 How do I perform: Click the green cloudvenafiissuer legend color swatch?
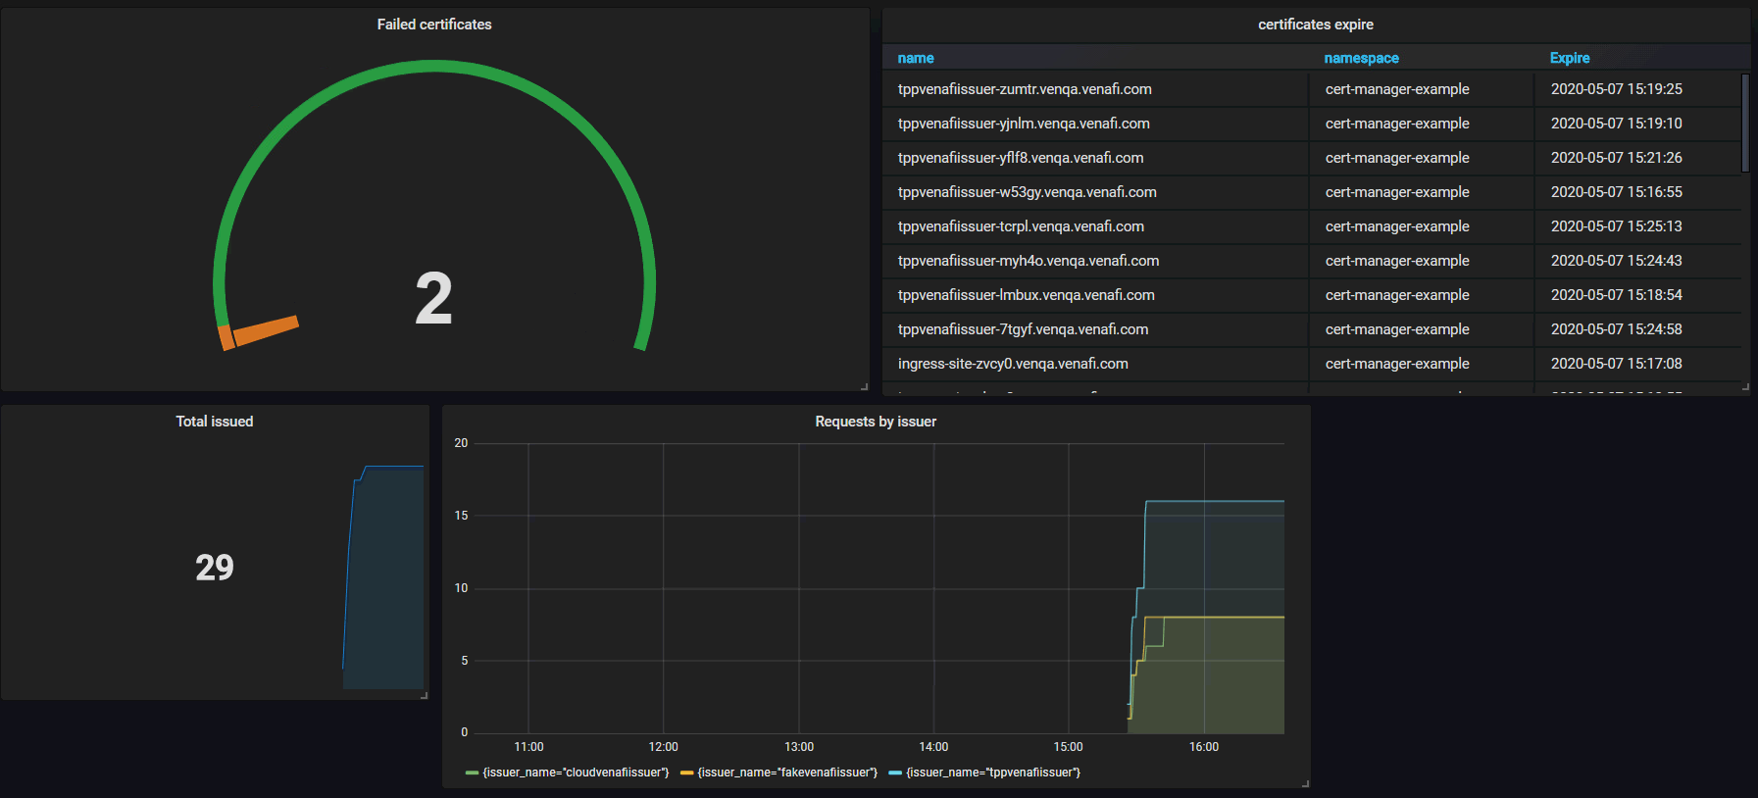[473, 773]
